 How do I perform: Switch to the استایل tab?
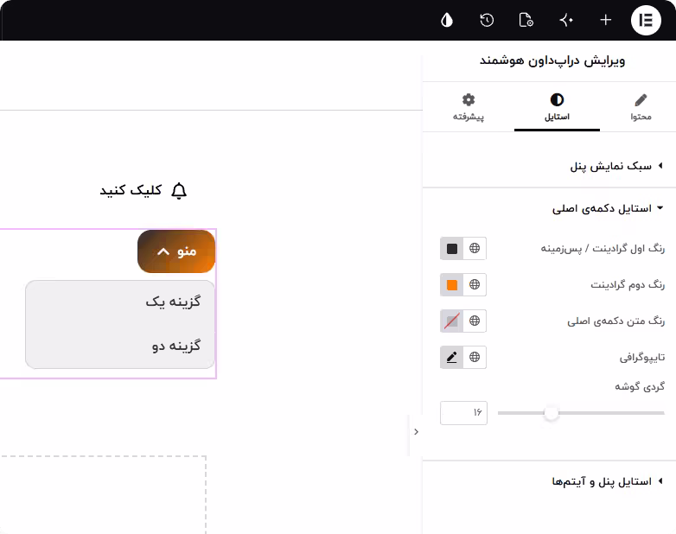(557, 108)
